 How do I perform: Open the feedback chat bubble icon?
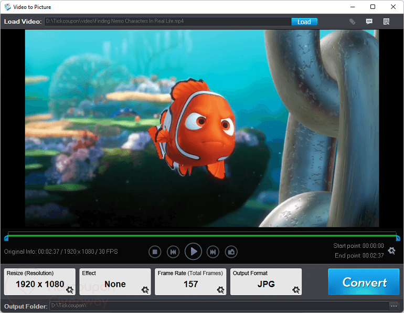coord(369,22)
